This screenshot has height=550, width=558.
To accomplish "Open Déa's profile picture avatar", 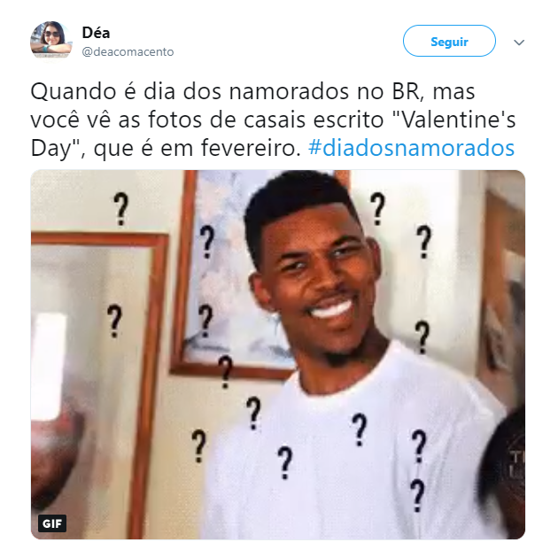I will click(x=50, y=42).
